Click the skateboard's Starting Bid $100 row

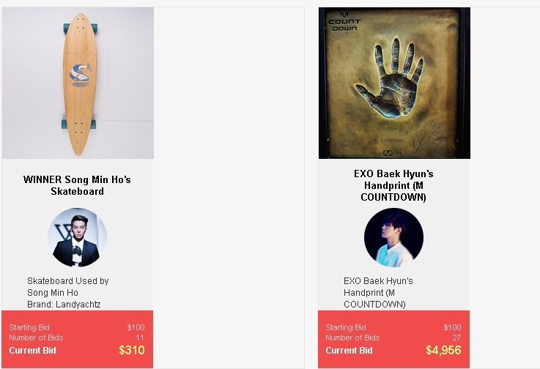tap(77, 327)
